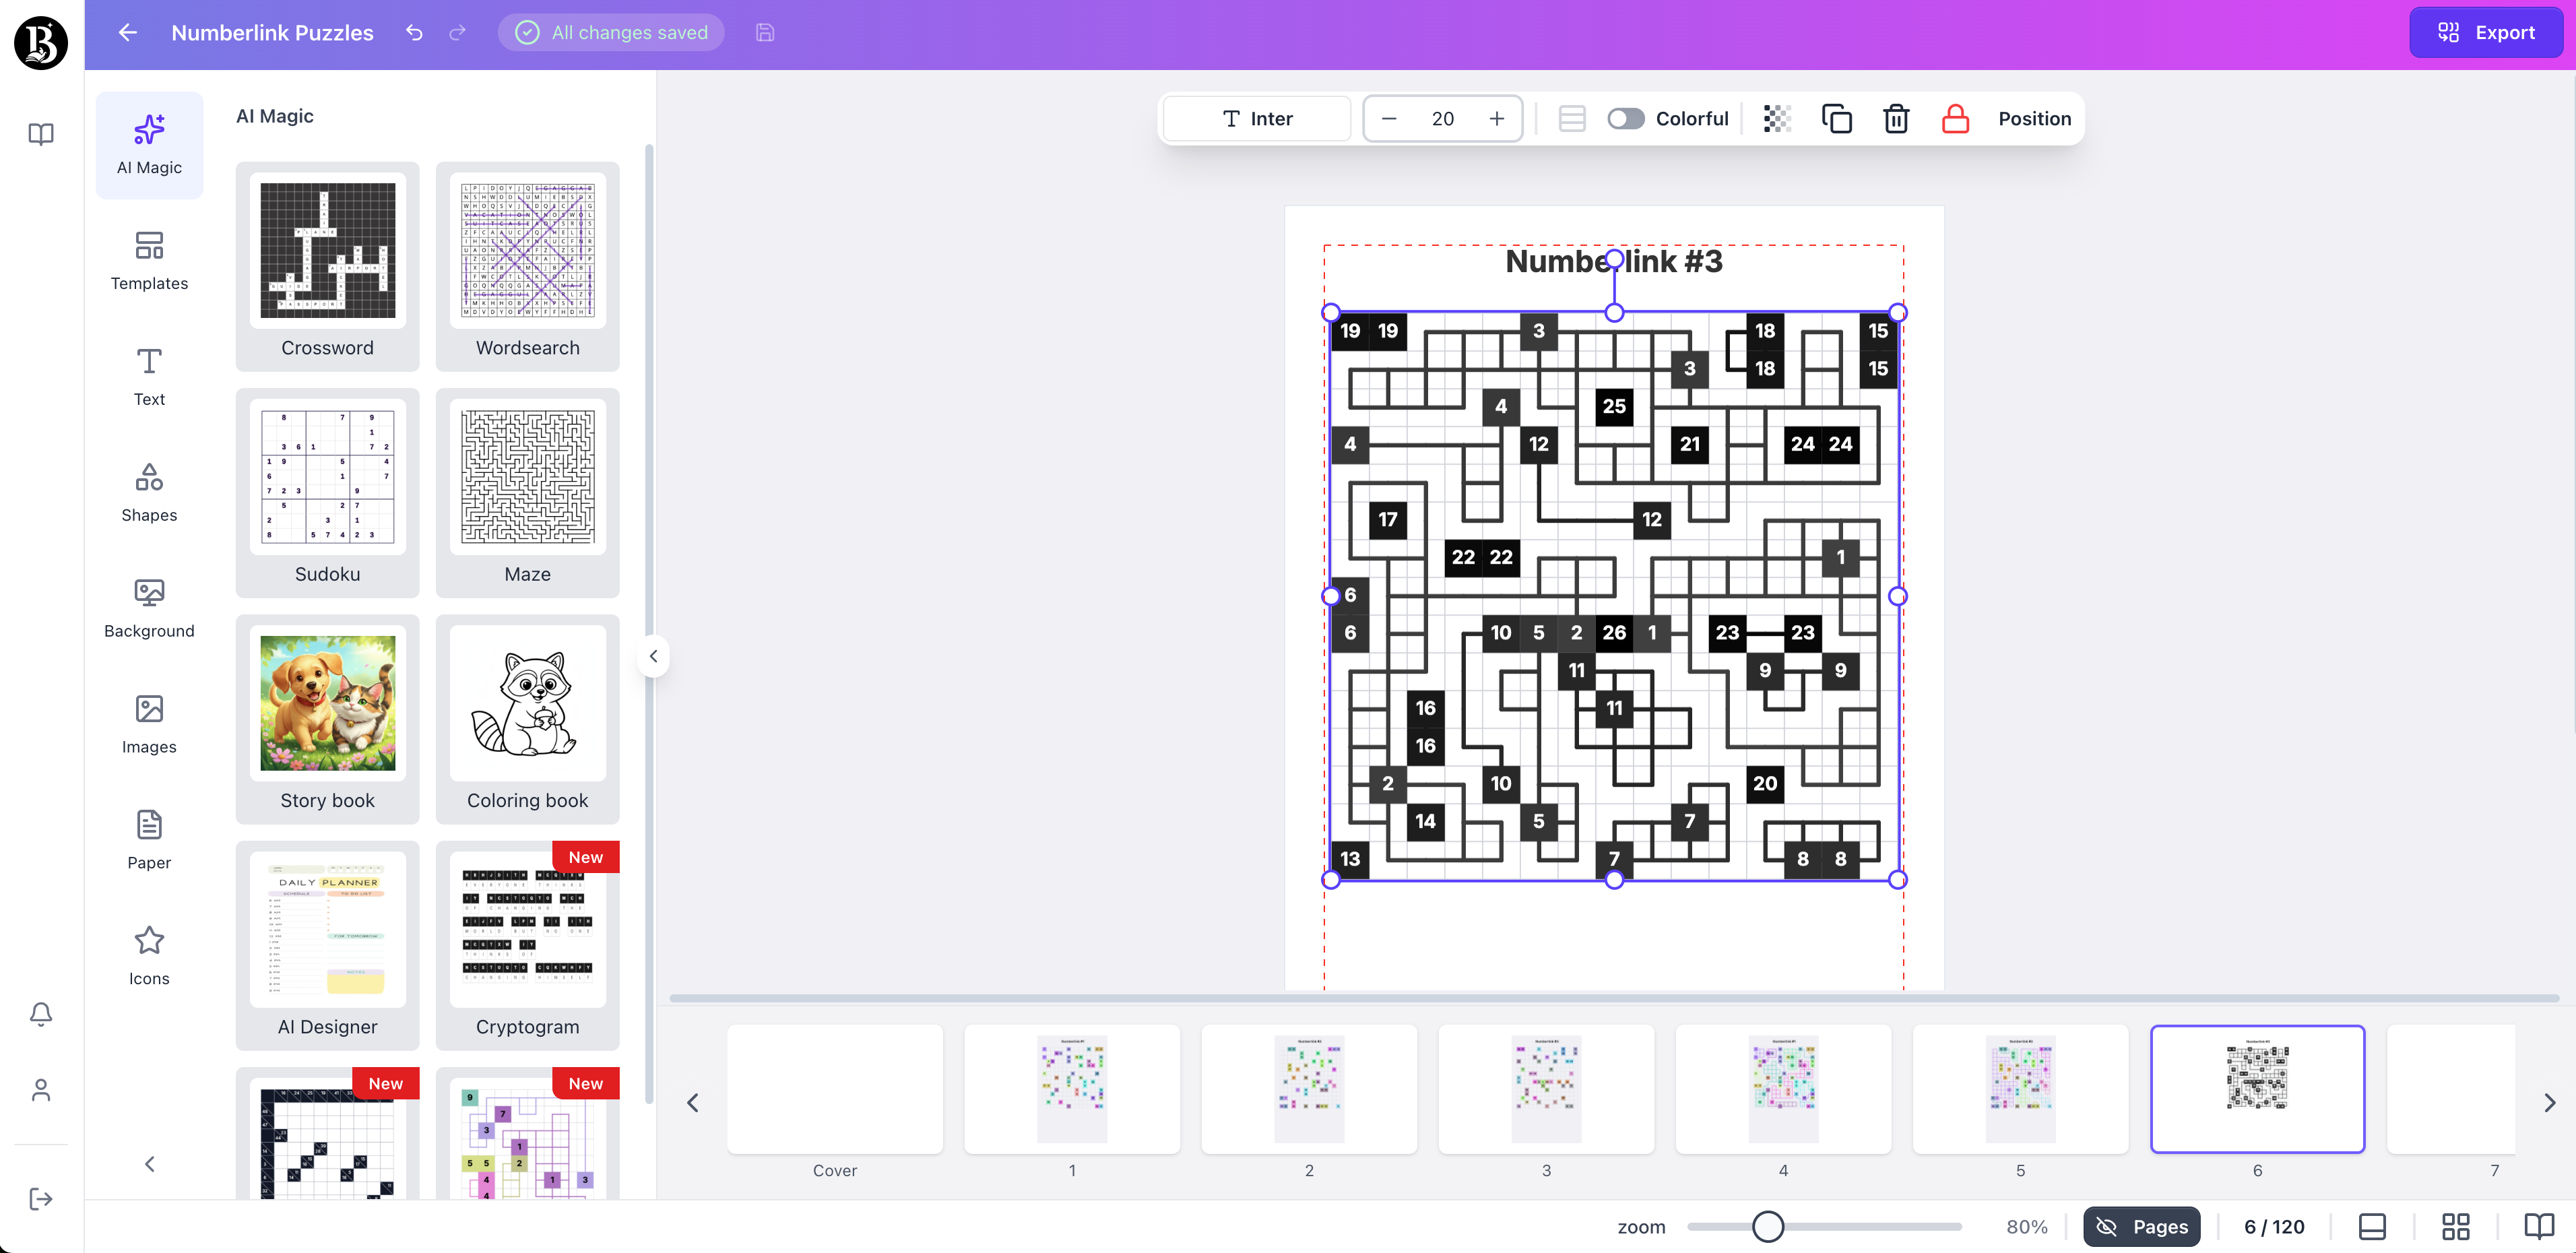Screen dimensions: 2576x1253
Task: Open the Text tool from the sidebar
Action: pyautogui.click(x=148, y=375)
